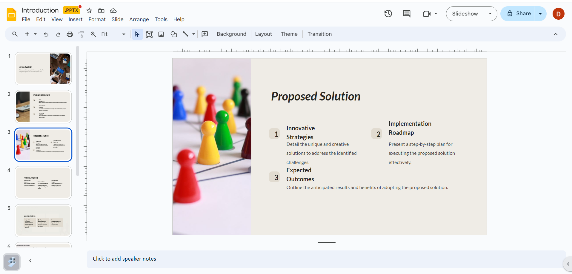Viewport: 572px width, 274px height.
Task: Open the Tools menu
Action: click(161, 19)
